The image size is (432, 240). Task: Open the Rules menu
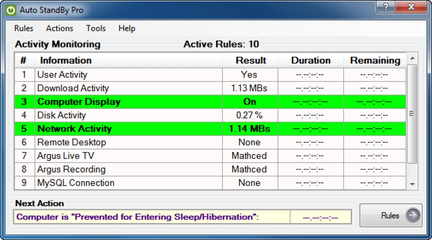(24, 28)
